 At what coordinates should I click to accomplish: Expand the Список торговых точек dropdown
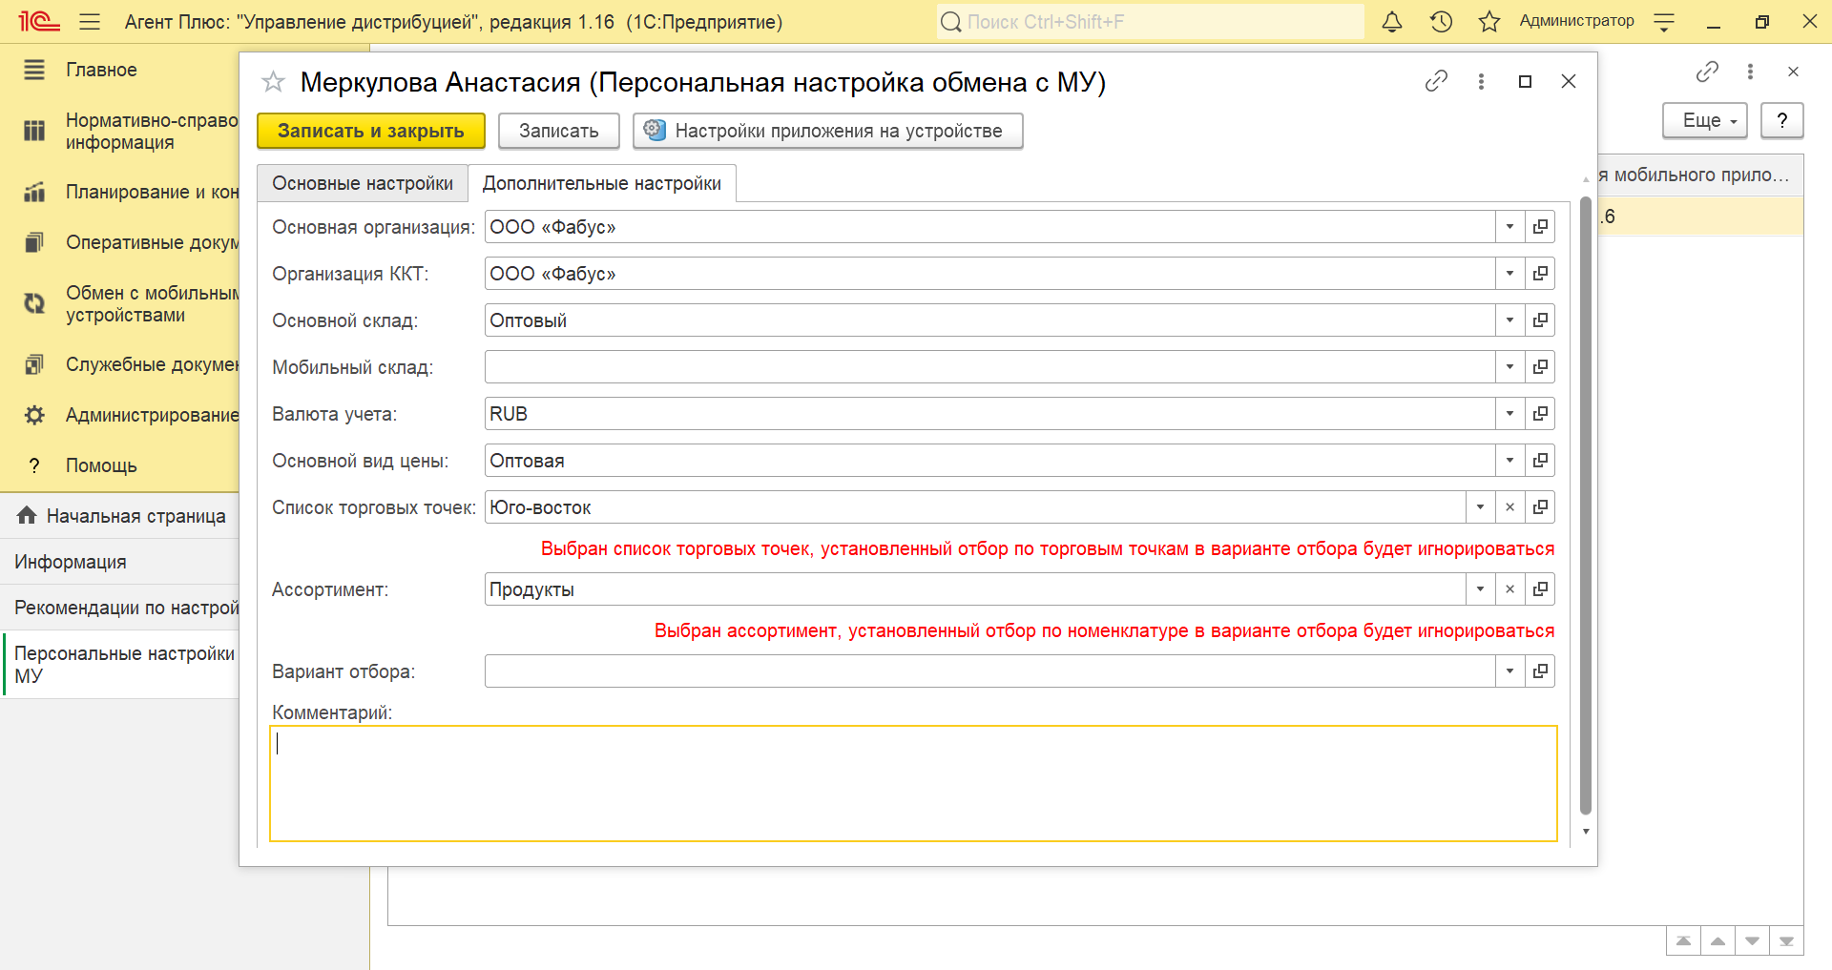coord(1480,507)
